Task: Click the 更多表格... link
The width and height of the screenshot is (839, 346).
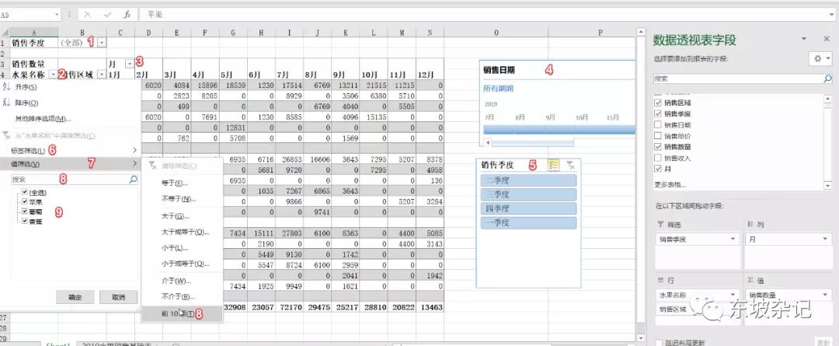Action: pyautogui.click(x=670, y=185)
